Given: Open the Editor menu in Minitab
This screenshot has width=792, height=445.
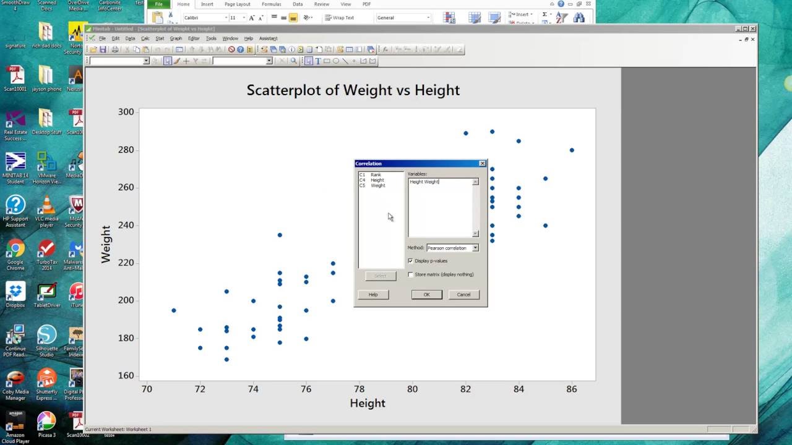Looking at the screenshot, I should (x=194, y=38).
